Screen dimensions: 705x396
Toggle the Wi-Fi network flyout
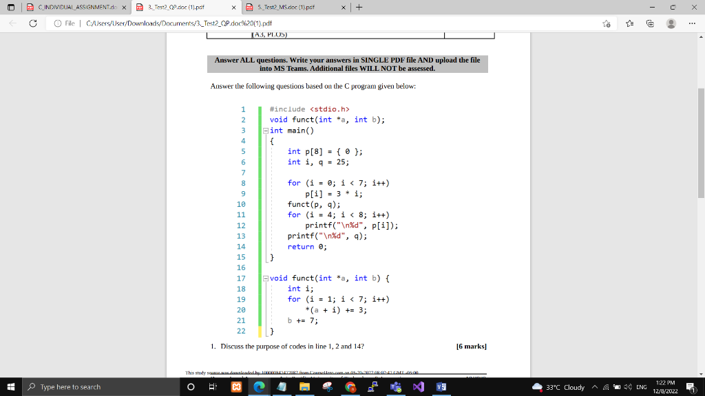(x=606, y=386)
